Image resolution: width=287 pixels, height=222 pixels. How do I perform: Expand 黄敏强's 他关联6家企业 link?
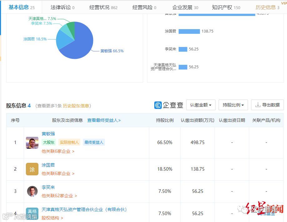point(58,151)
